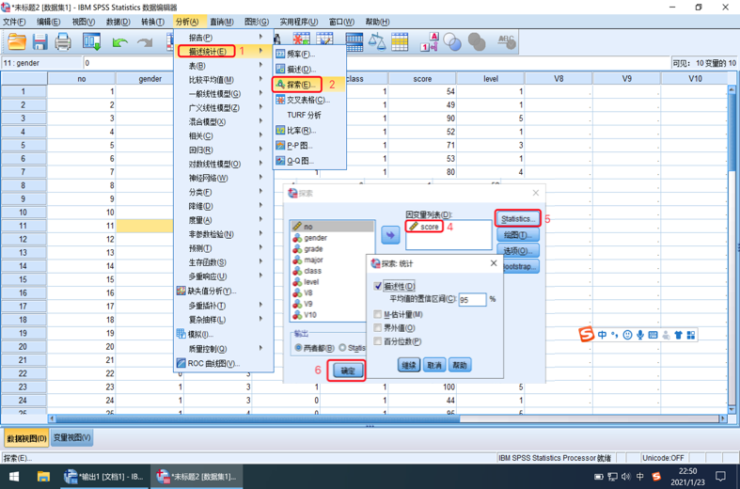Click 确定 in the Explore dialog
This screenshot has width=740, height=489.
pos(348,371)
